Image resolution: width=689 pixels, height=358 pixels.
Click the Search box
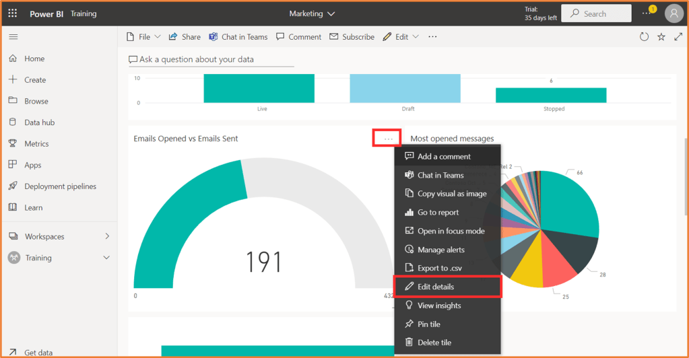click(x=596, y=13)
